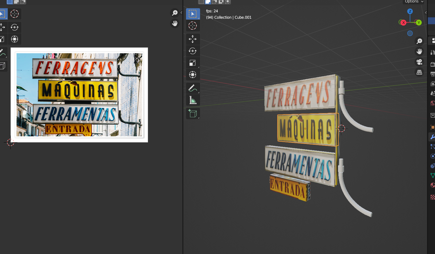Image resolution: width=435 pixels, height=254 pixels.
Task: Click '(94) Collection | Cube.001' overlay text
Action: 229,17
